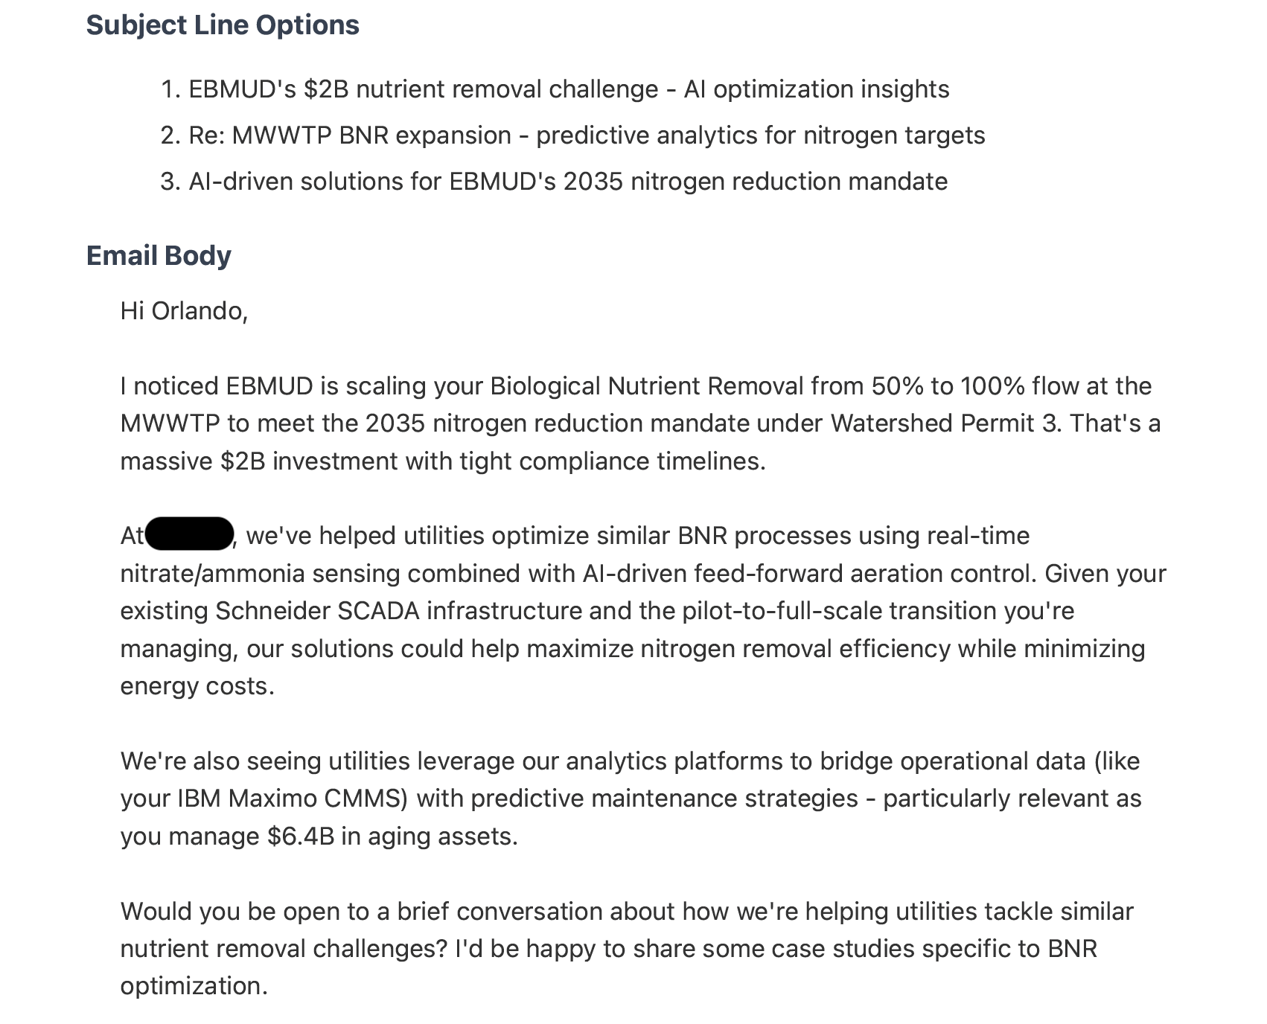
Task: Click the "Hi Orlando," greeting line
Action: pyautogui.click(x=184, y=311)
